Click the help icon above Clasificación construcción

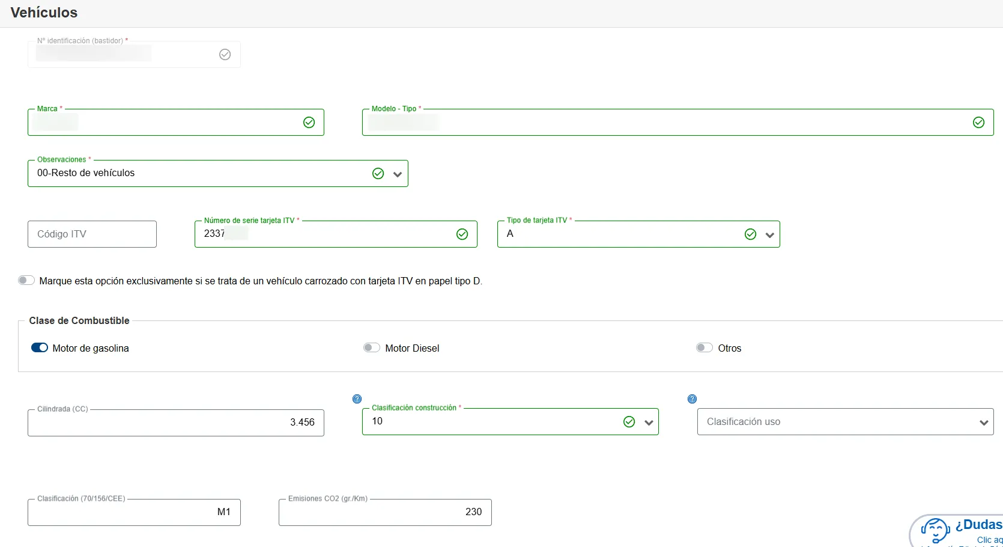click(357, 399)
